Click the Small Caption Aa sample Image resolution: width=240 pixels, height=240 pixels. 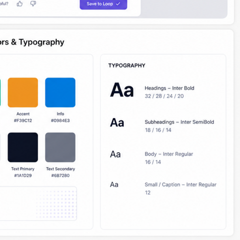click(x=114, y=184)
